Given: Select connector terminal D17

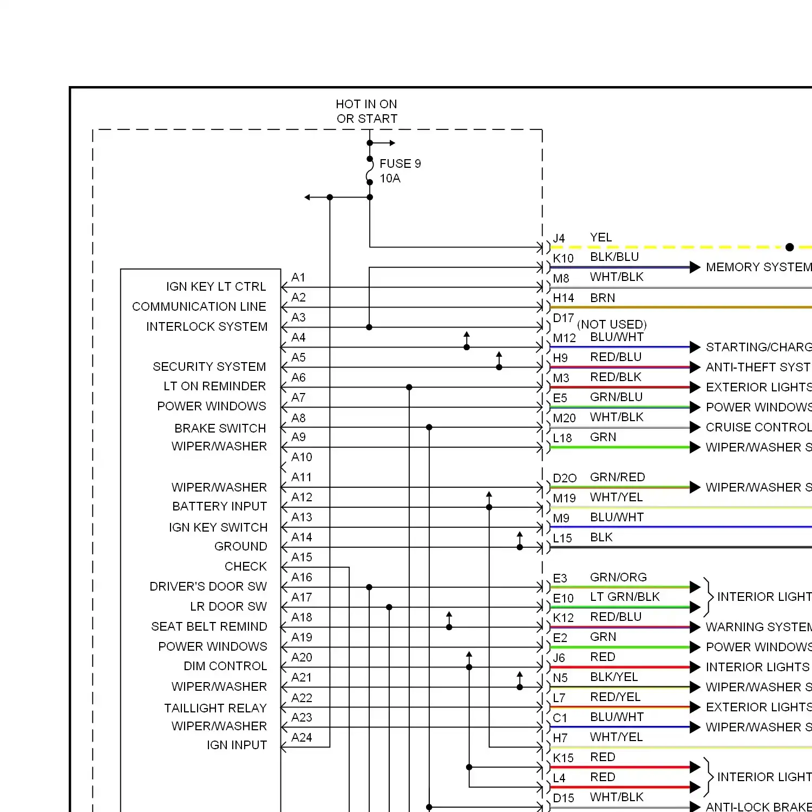Looking at the screenshot, I should pyautogui.click(x=563, y=318).
